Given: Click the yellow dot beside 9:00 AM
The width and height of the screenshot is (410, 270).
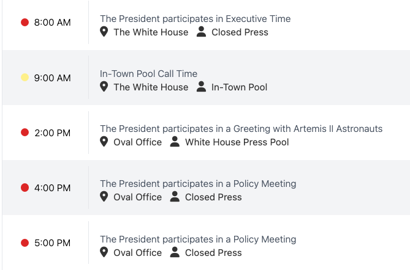Looking at the screenshot, I should tap(25, 78).
